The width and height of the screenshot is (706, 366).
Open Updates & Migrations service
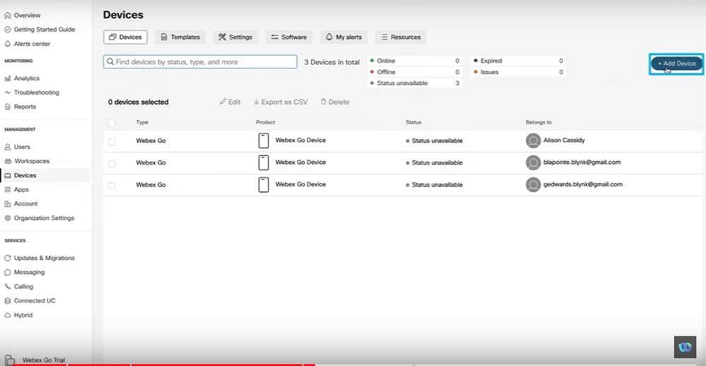[40, 258]
